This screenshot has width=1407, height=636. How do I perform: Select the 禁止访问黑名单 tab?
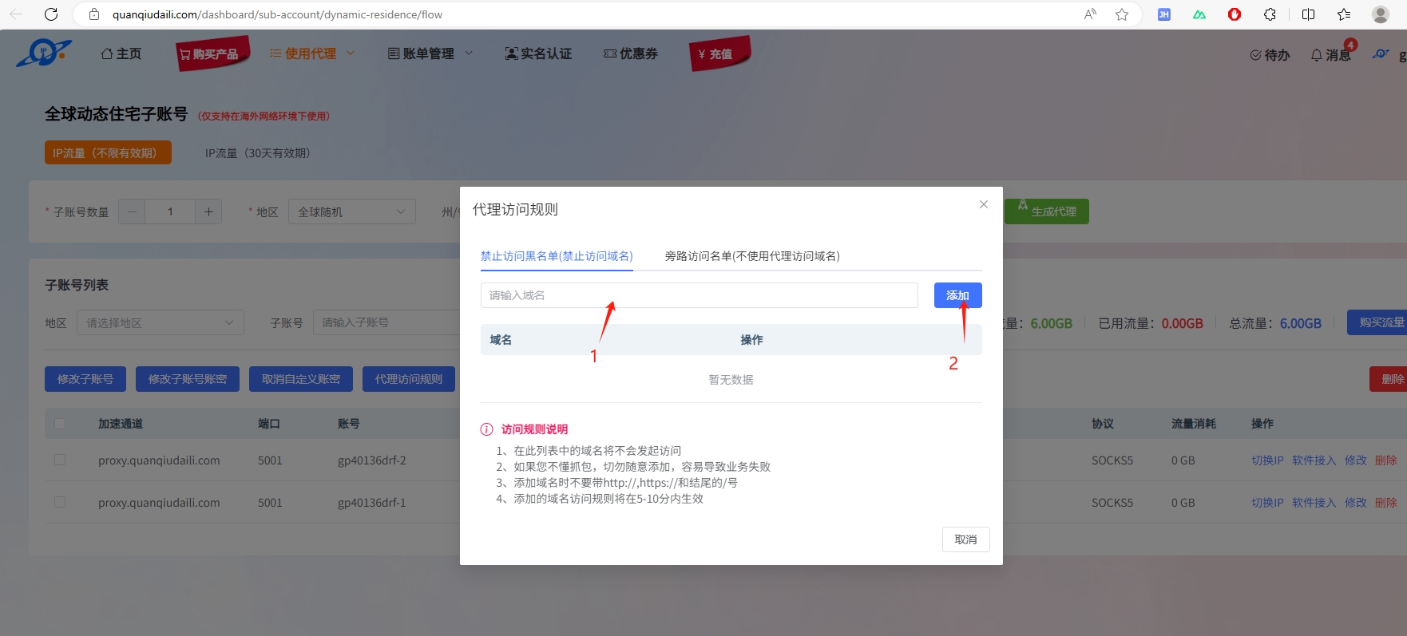[557, 256]
